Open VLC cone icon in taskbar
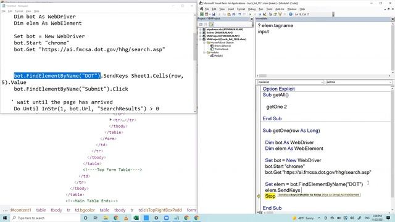The width and height of the screenshot is (395, 222). 126,218
